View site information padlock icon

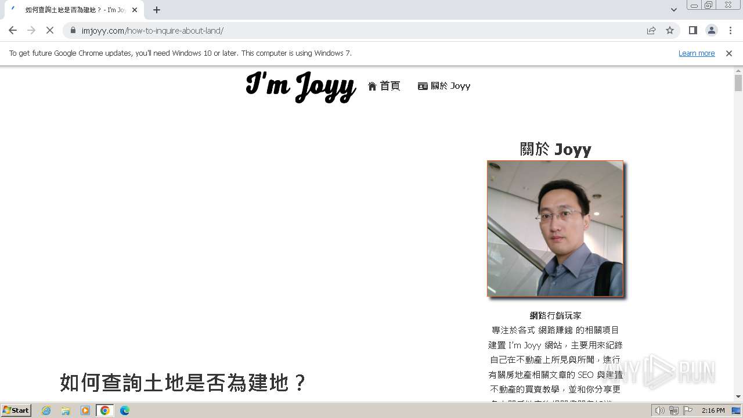point(73,30)
